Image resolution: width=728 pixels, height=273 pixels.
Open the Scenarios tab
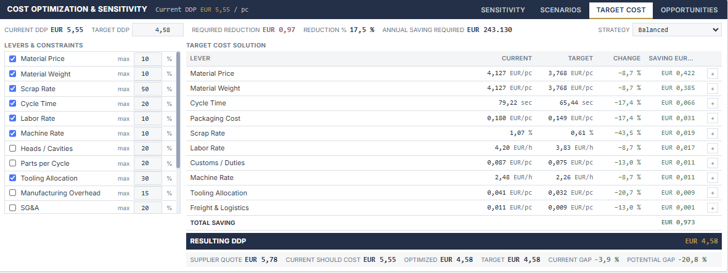[x=560, y=10]
